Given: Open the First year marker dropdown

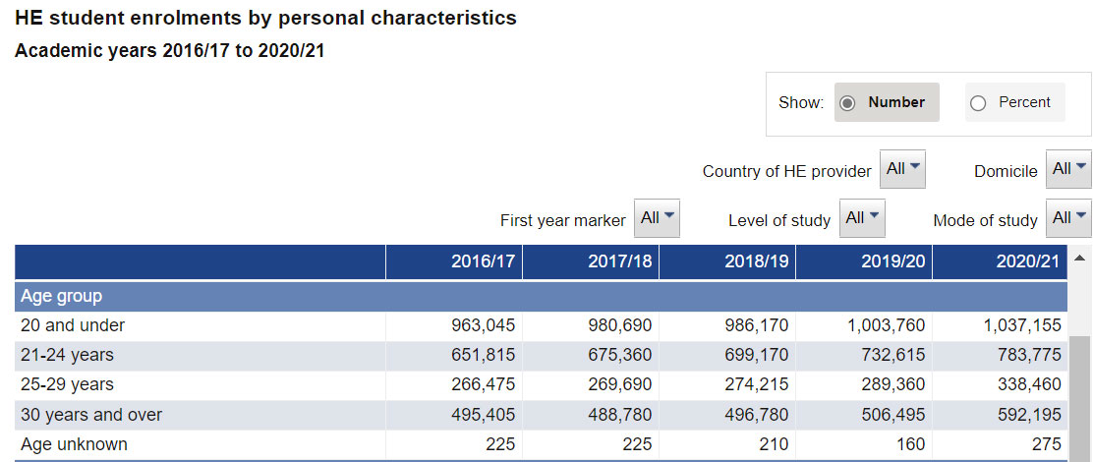Looking at the screenshot, I should click(657, 218).
